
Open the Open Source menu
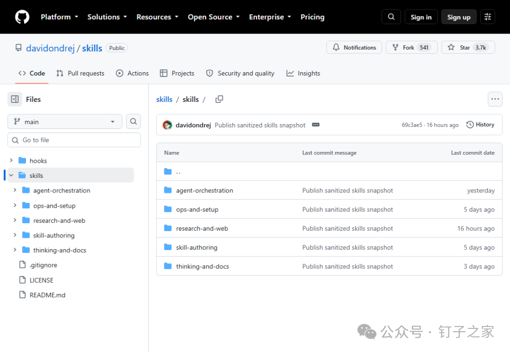(214, 17)
